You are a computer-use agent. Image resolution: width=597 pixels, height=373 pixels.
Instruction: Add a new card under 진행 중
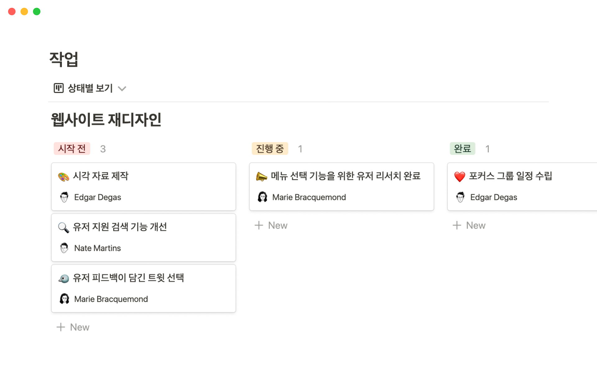click(271, 225)
